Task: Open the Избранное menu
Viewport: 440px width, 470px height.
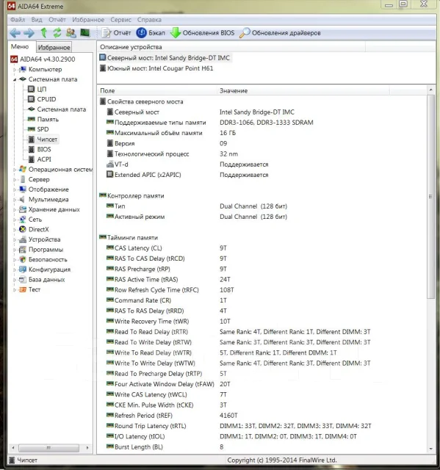Action: pos(88,20)
